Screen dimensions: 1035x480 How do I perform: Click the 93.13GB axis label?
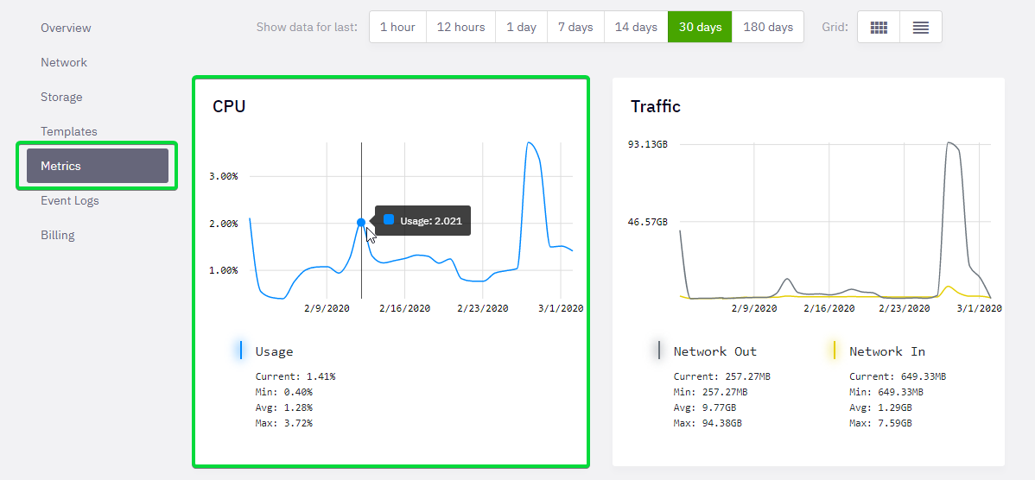(x=648, y=144)
